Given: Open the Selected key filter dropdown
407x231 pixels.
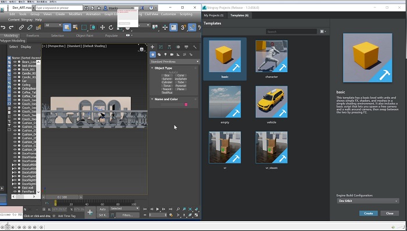Looking at the screenshot, I should (x=124, y=208).
